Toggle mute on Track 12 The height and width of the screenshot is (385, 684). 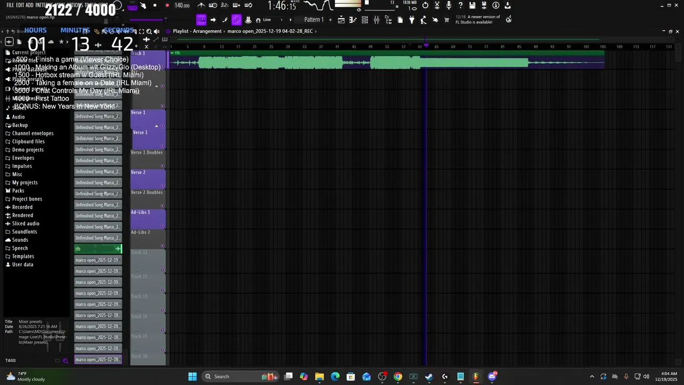coord(162,290)
